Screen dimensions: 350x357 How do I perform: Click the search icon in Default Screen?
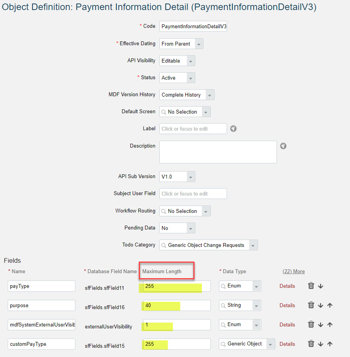coord(164,112)
